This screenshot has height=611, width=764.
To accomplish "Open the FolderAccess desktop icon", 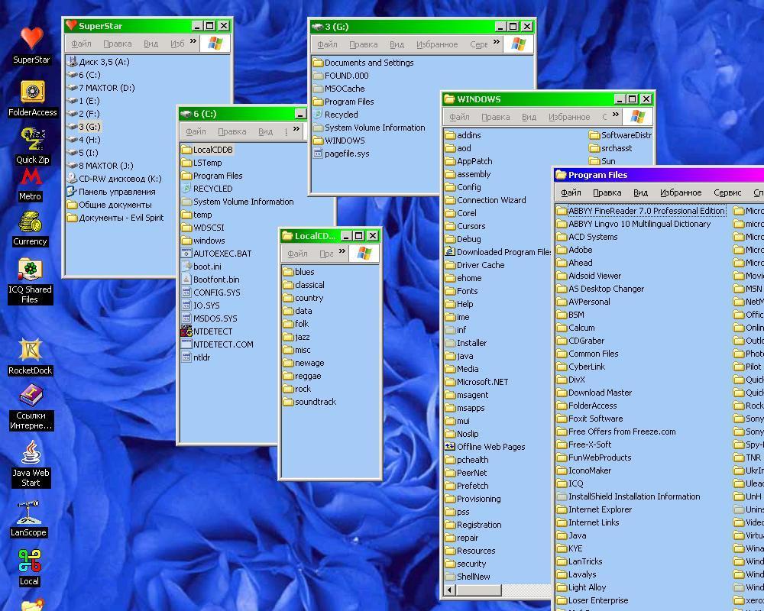I will 32,93.
